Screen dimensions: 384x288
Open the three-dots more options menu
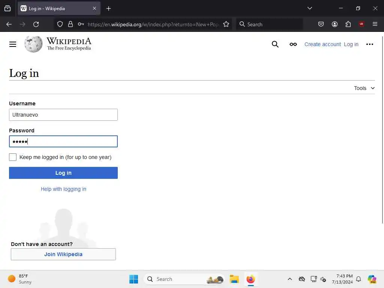369,44
